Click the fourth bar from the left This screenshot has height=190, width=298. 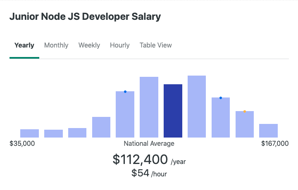[101, 127]
